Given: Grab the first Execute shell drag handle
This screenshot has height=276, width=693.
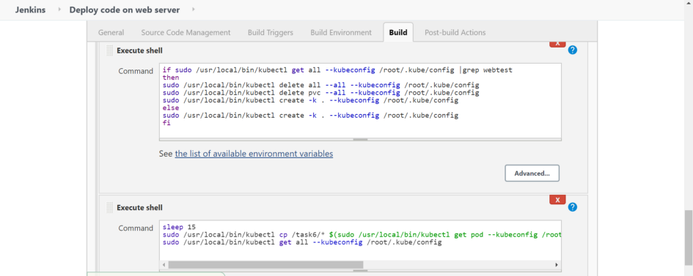Looking at the screenshot, I should click(x=109, y=51).
